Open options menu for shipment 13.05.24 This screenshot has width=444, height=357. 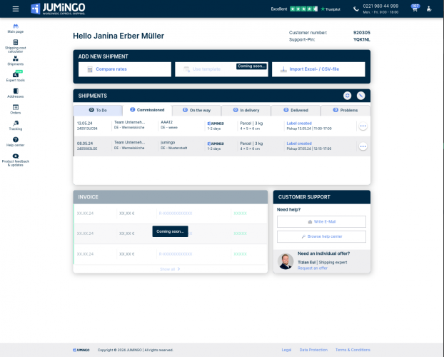(363, 126)
